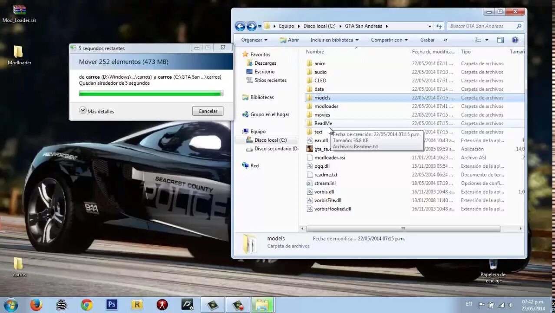Expand GTA San Andreas breadcrumb arrow
Screen dimensions: 555x313
coord(387,26)
